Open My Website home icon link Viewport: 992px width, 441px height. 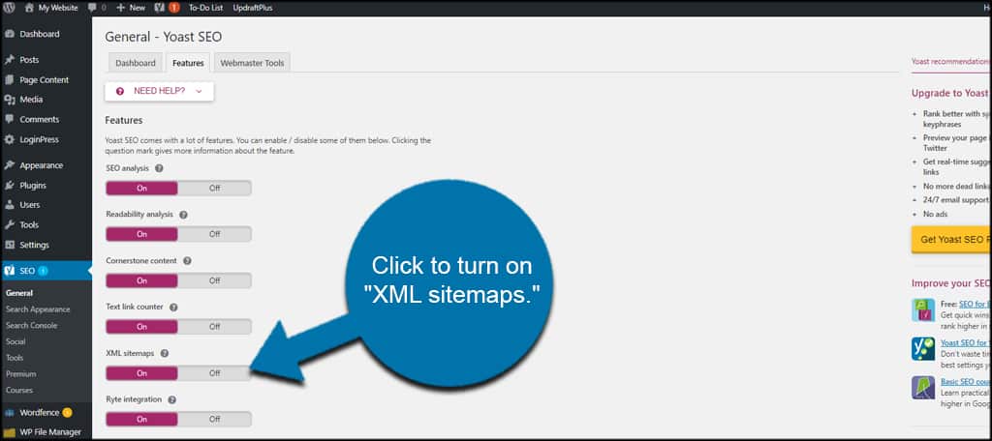29,8
